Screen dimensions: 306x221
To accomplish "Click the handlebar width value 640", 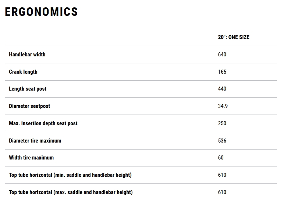I will point(222,55).
